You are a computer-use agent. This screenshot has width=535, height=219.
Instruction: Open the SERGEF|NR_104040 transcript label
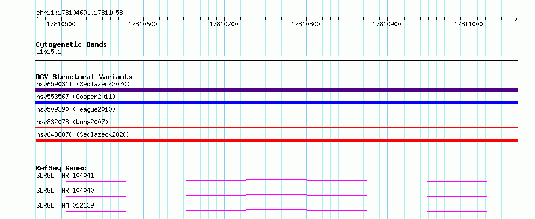[x=65, y=190]
